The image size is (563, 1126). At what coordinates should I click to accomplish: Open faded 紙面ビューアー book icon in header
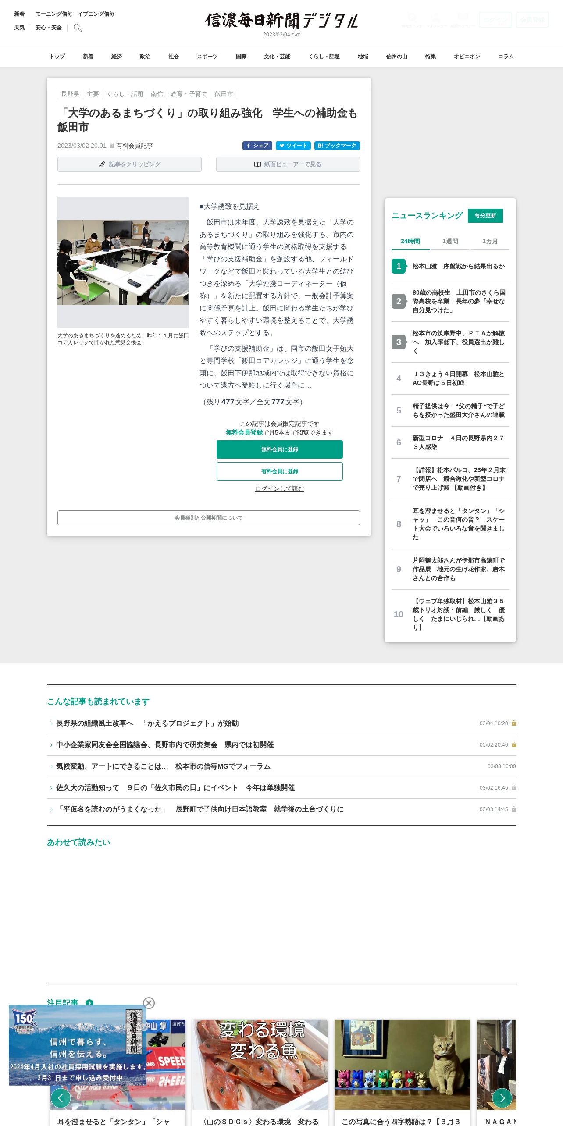(463, 20)
